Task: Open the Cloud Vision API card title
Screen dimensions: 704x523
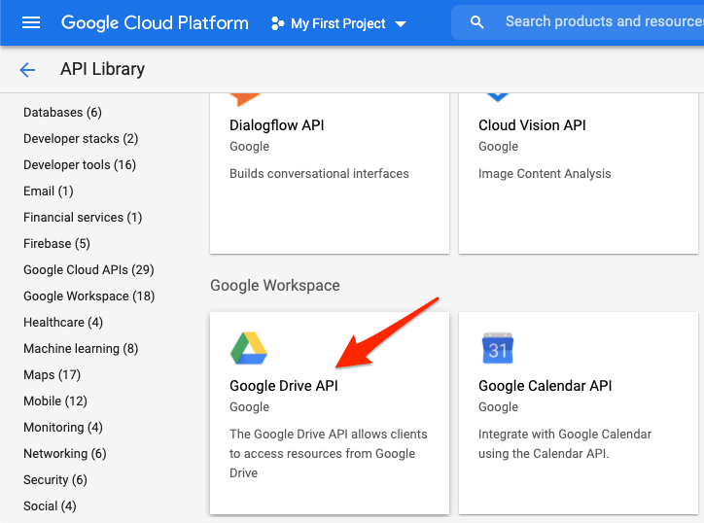Action: point(532,125)
